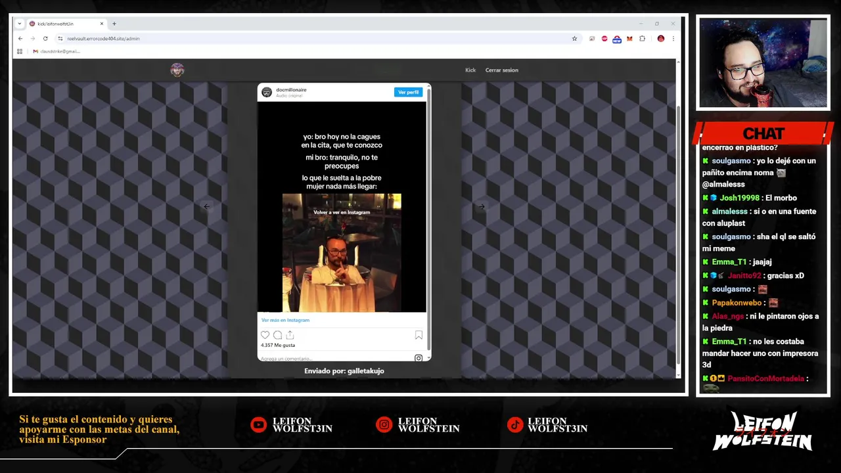Click Volver a ver en Instagram
841x473 pixels.
[x=342, y=212]
